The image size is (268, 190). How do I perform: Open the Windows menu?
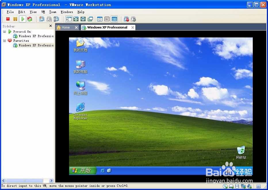[67, 12]
